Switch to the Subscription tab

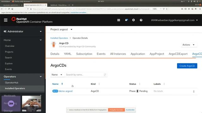84,54
